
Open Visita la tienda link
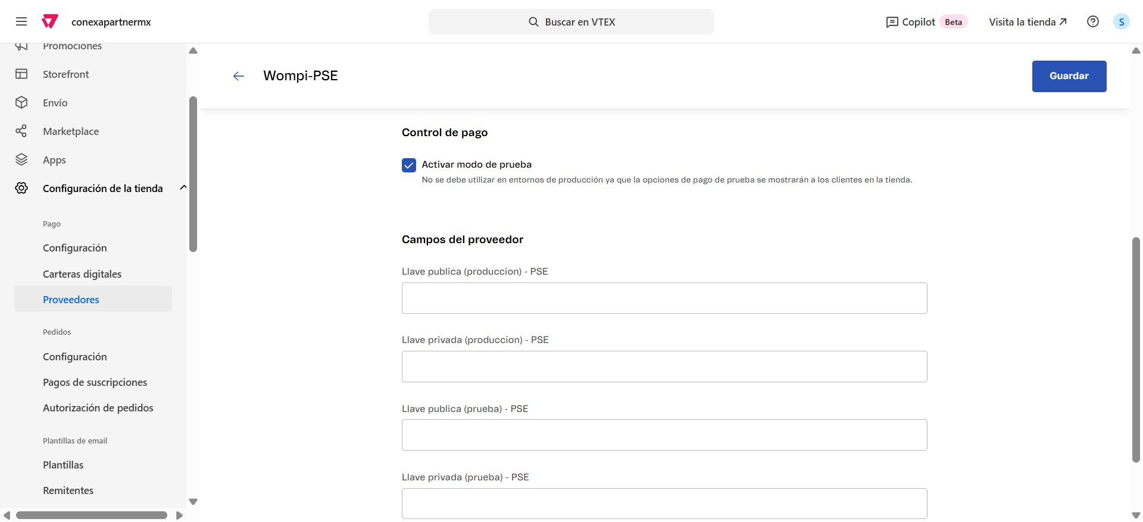(1028, 22)
